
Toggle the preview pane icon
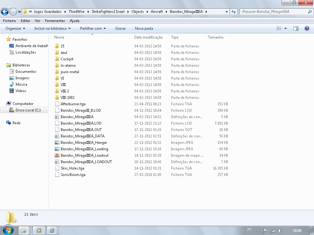(x=296, y=28)
